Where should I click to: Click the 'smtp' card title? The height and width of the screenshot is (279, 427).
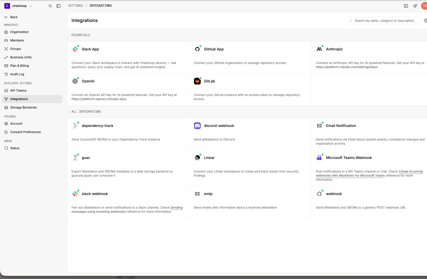pos(208,194)
